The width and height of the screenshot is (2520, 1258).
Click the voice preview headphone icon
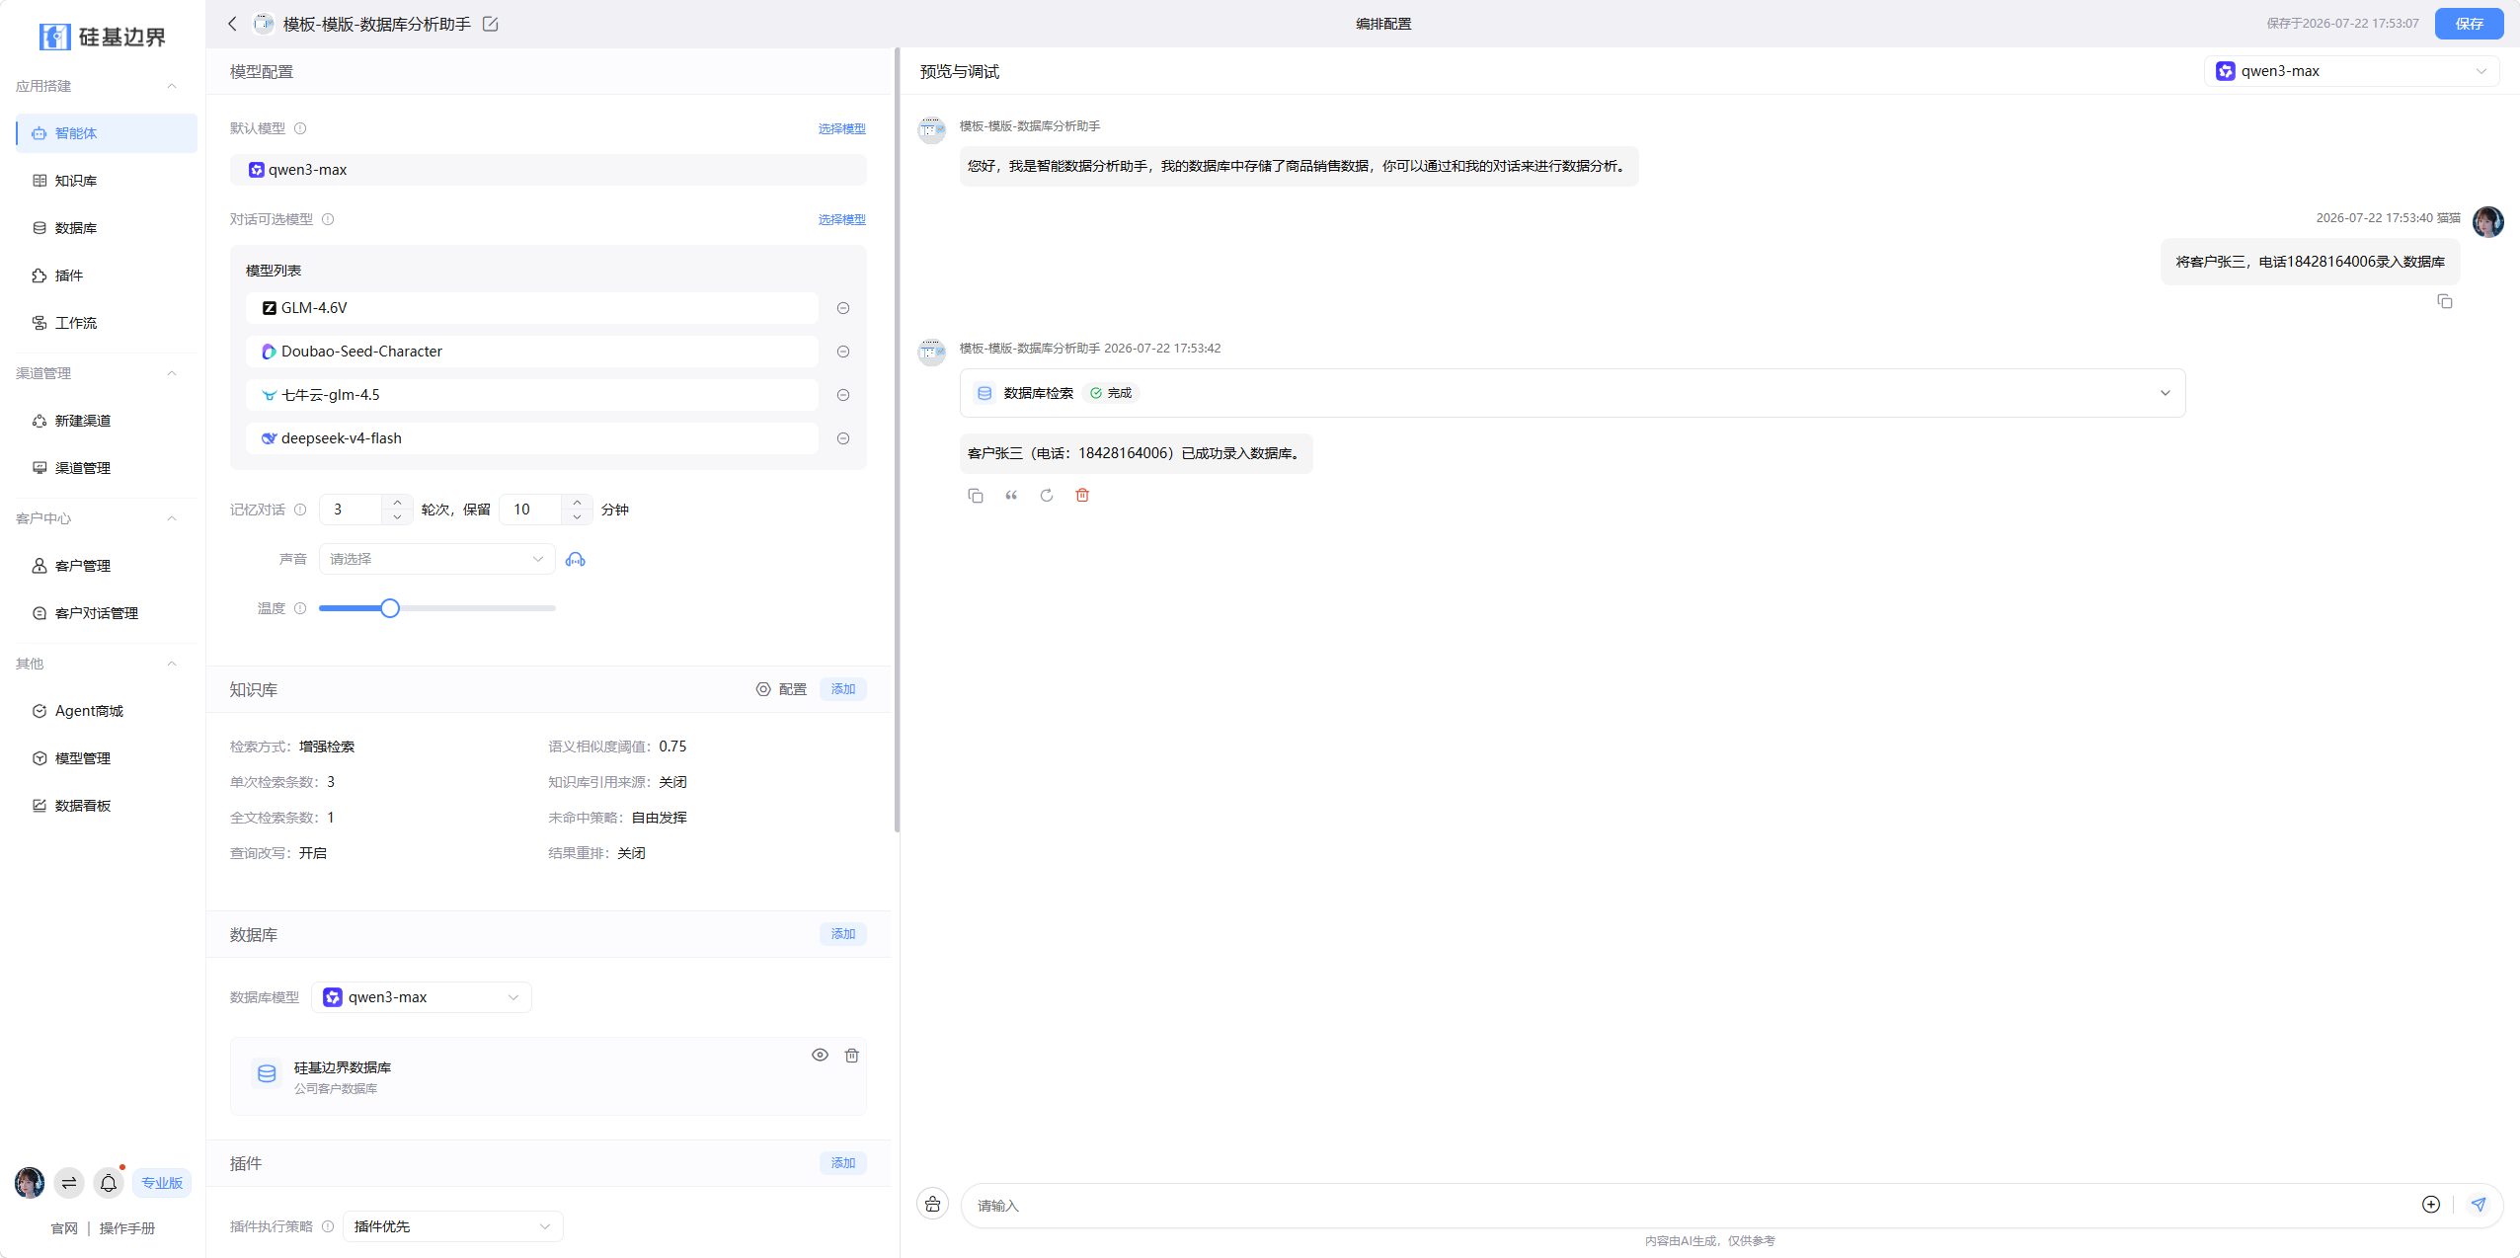pyautogui.click(x=576, y=560)
